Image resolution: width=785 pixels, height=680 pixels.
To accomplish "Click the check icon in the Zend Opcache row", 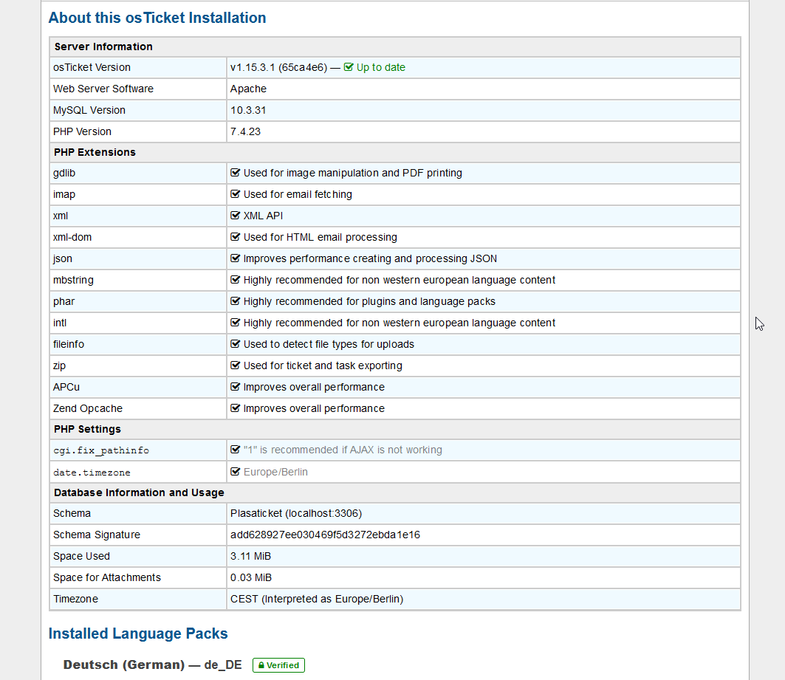I will [235, 408].
